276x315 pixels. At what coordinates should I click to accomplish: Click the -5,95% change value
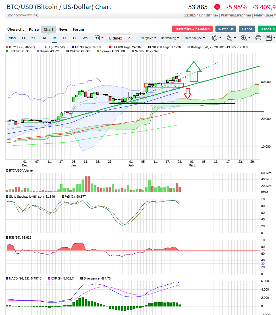236,7
